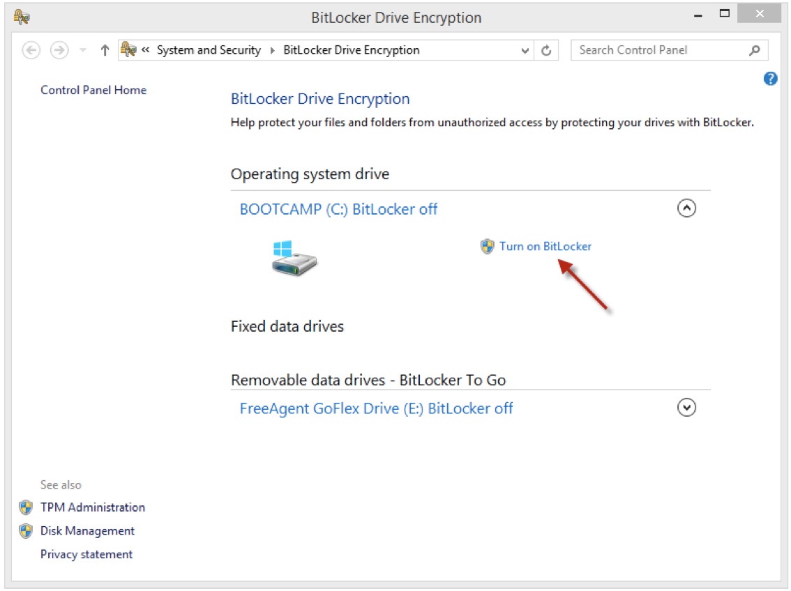791x591 pixels.
Task: Open the Privacy statement
Action: [x=86, y=554]
